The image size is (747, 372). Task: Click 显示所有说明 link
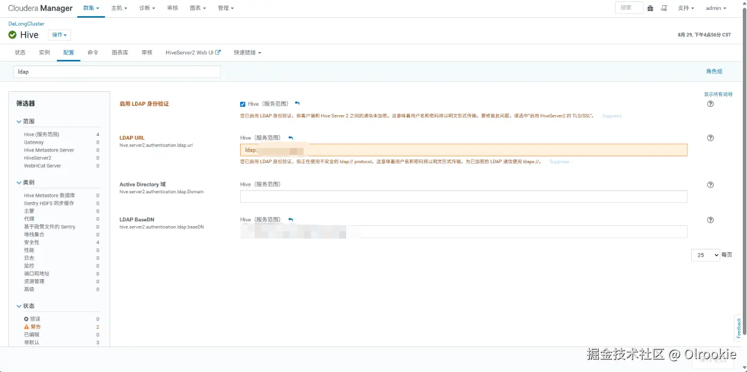coord(718,94)
